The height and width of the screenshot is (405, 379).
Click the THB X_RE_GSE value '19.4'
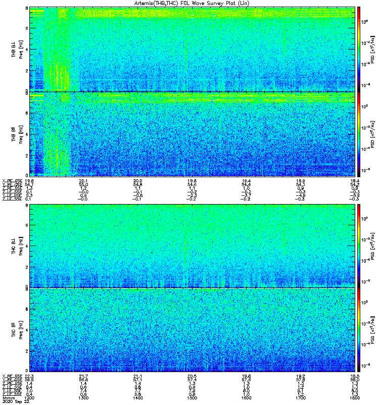click(247, 181)
